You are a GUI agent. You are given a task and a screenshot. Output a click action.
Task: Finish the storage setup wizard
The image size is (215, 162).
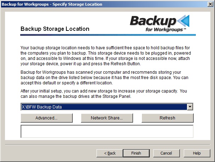136,153
